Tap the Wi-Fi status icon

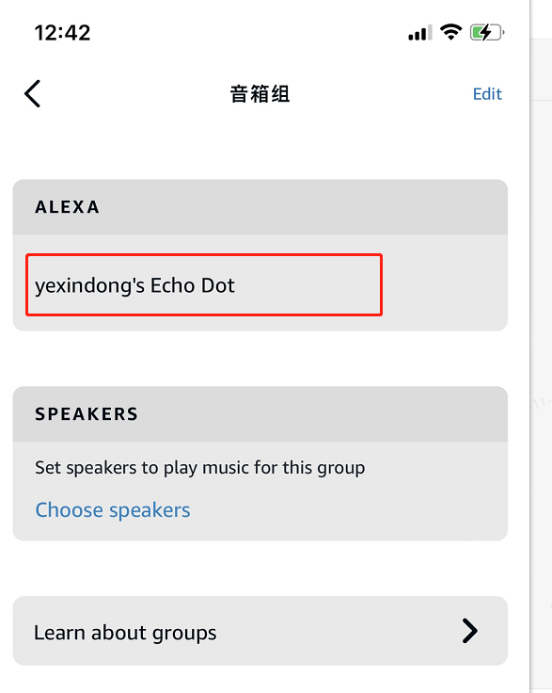451,32
